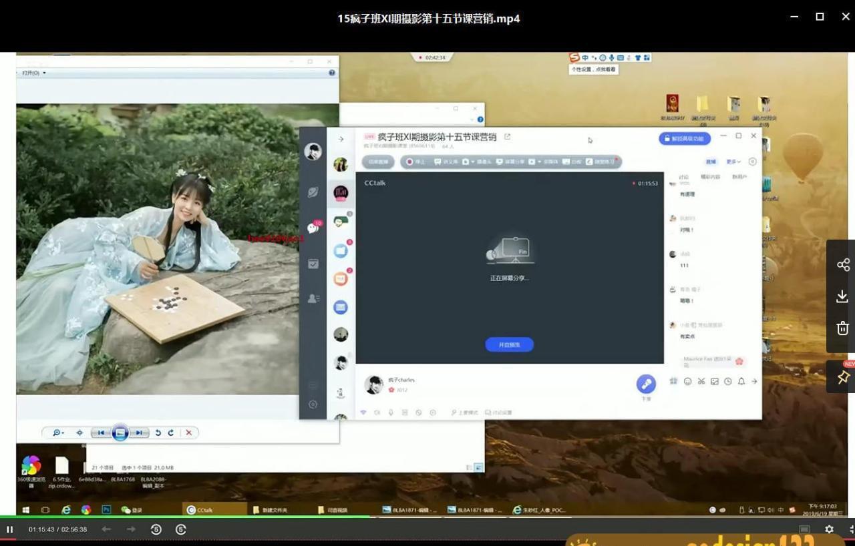Expand the 更多 dropdown near the live tab

(x=733, y=162)
